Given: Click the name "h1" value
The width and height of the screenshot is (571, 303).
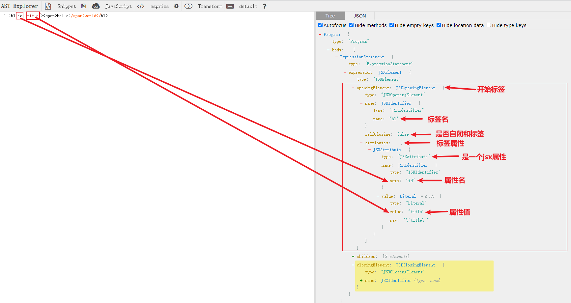Looking at the screenshot, I should (394, 119).
